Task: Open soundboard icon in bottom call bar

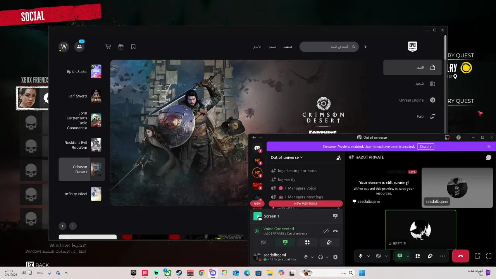Action: pos(430,256)
